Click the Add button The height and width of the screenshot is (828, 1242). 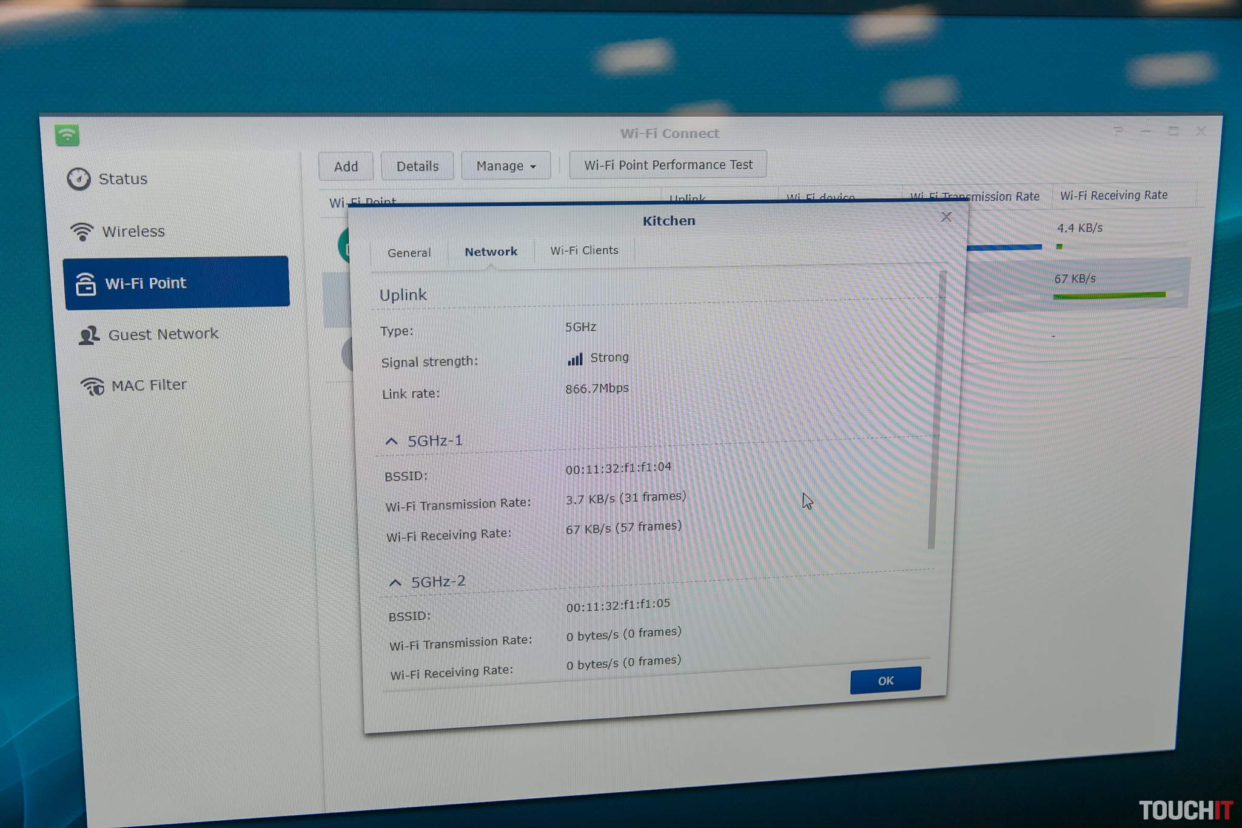tap(346, 166)
